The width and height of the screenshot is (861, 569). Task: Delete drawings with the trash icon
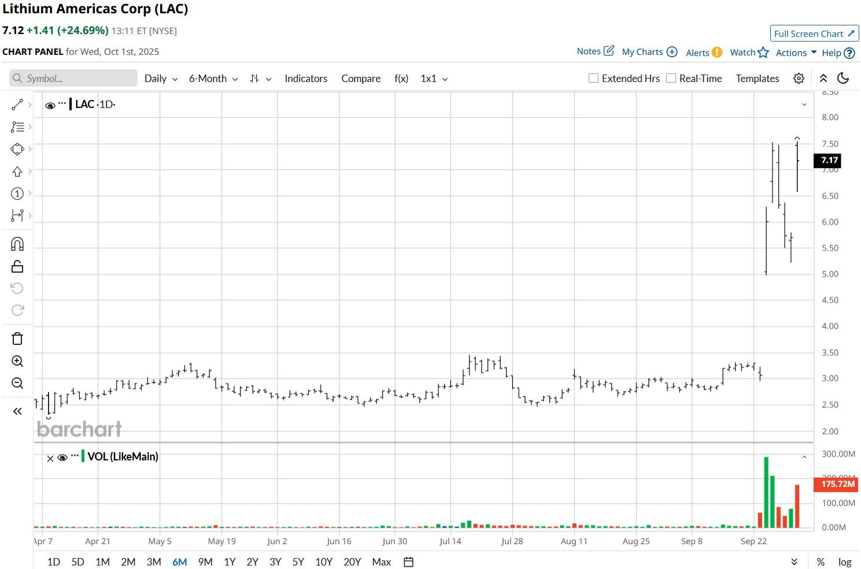tap(17, 339)
